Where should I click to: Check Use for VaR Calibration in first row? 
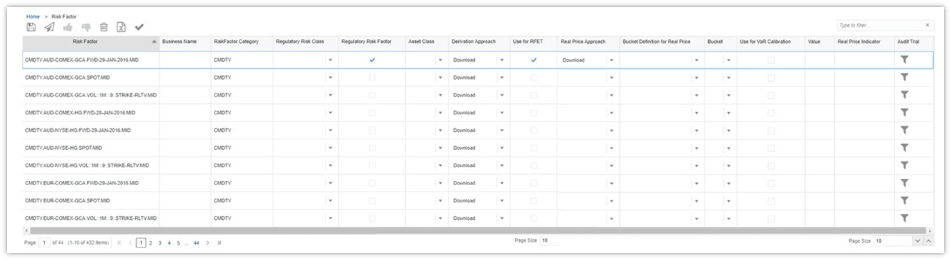(771, 60)
